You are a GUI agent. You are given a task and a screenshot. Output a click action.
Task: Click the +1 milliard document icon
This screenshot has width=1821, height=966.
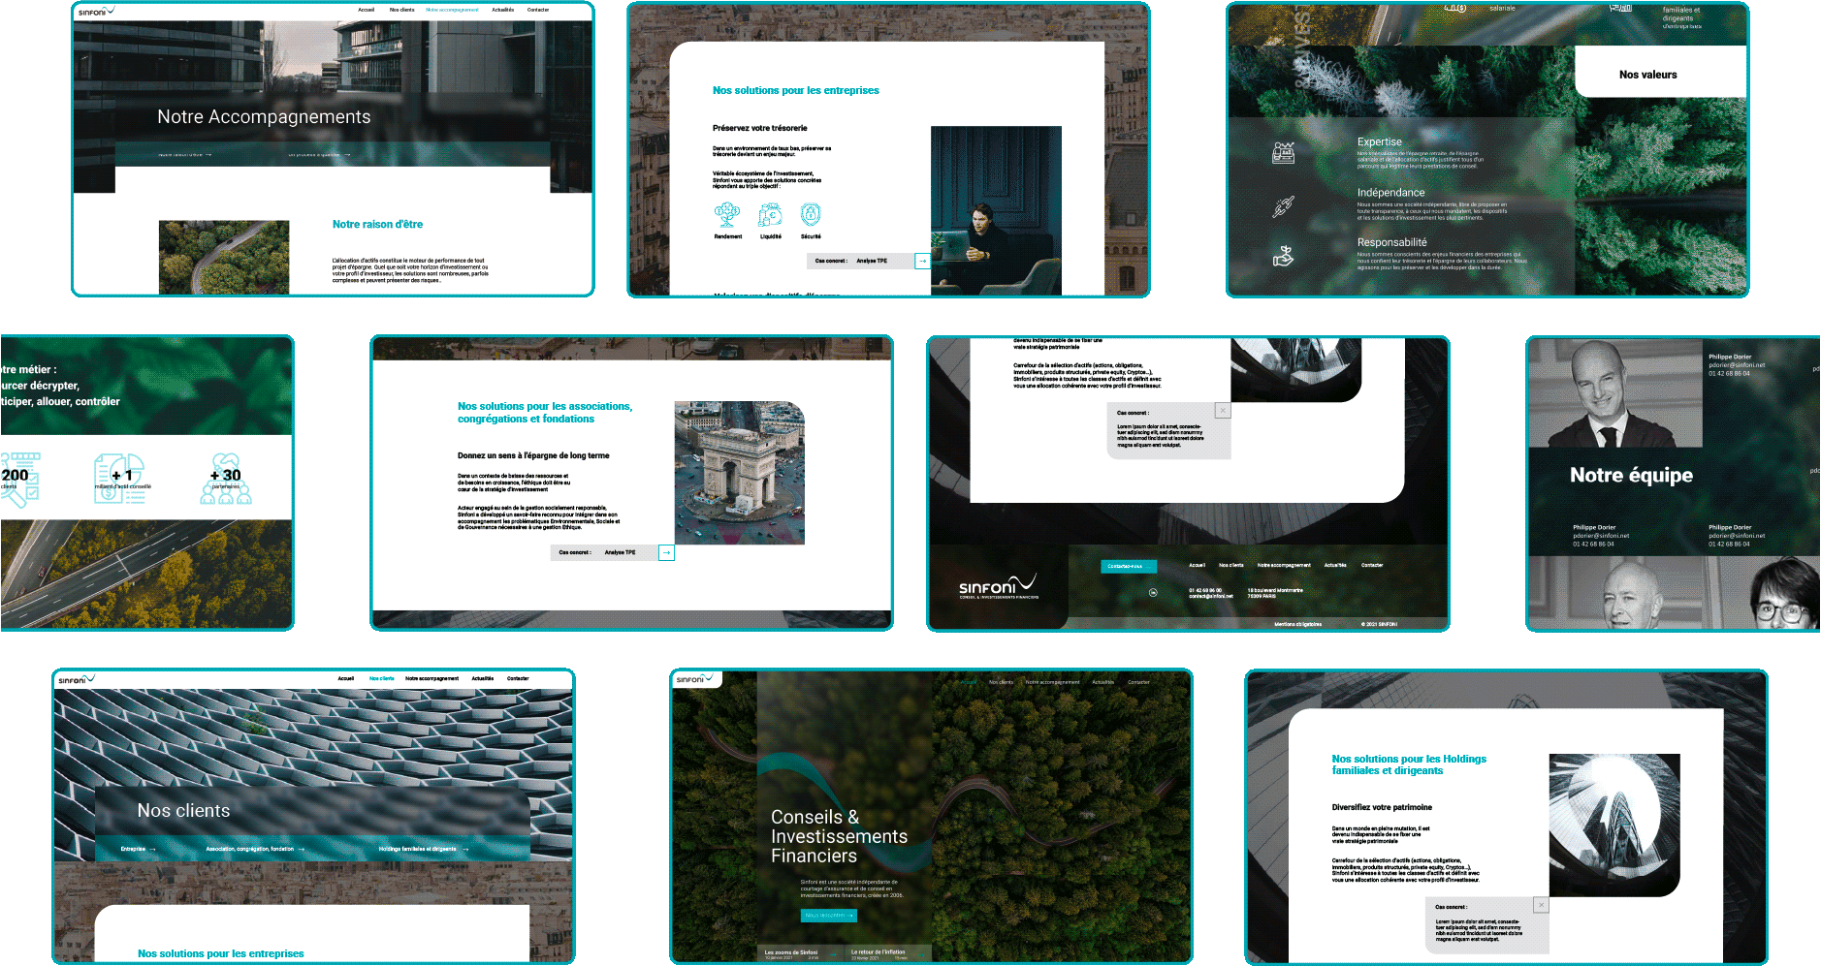[120, 479]
